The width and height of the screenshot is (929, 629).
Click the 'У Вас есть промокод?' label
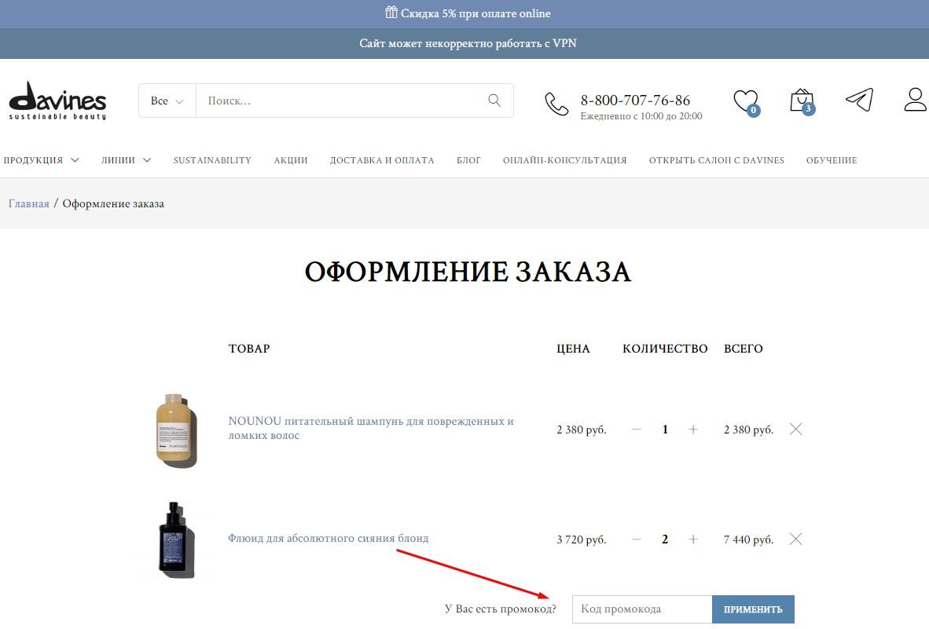[x=501, y=609]
